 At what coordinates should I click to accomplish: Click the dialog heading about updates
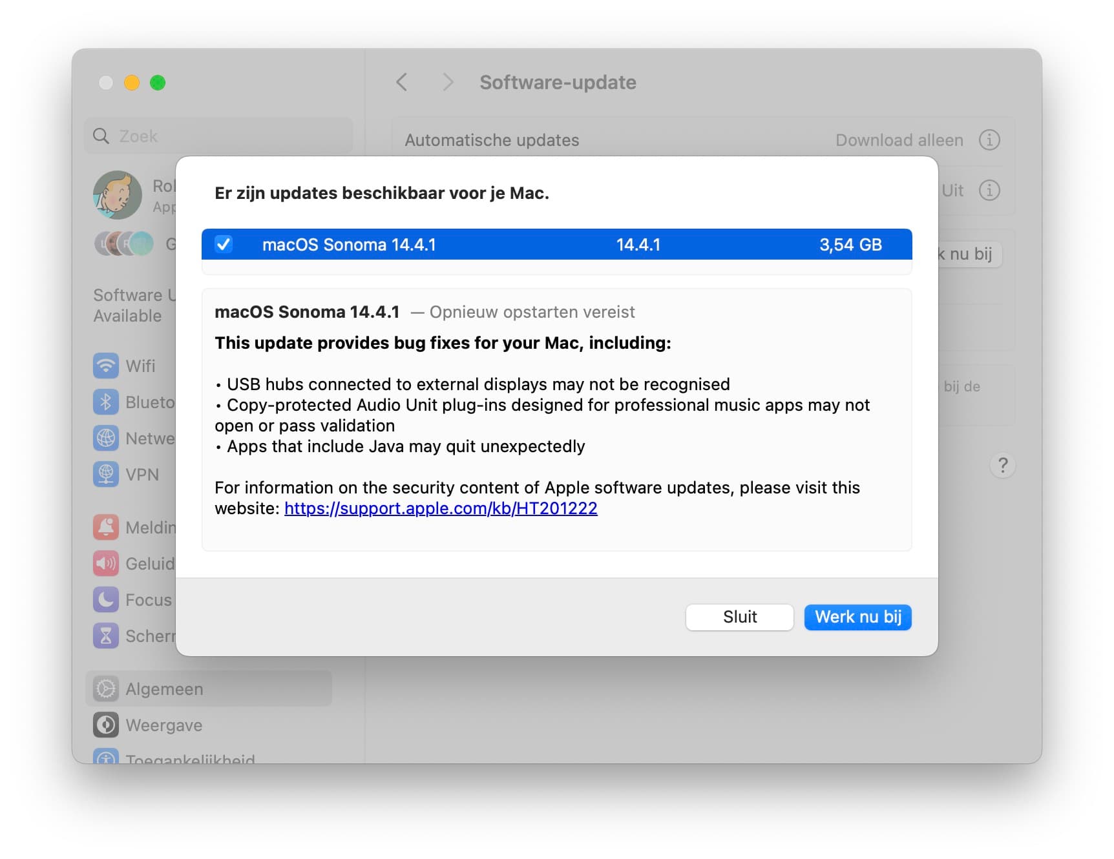tap(382, 193)
